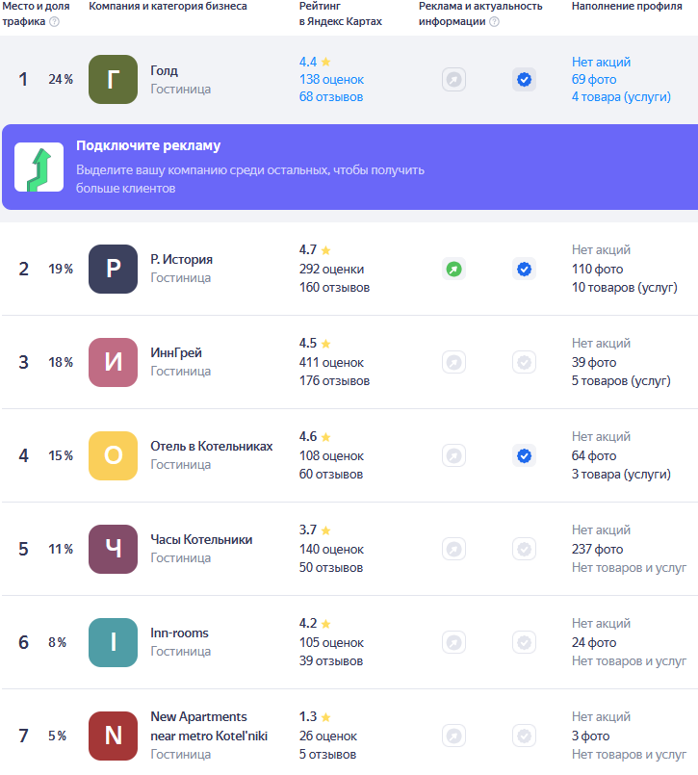This screenshot has width=698, height=775.
Task: Click the blue verified badge for Р. История
Action: coord(524,269)
